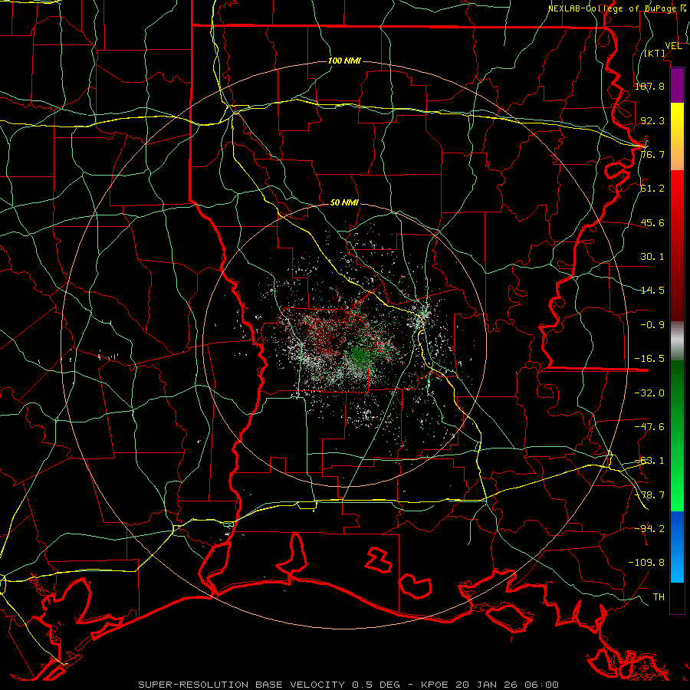This screenshot has height=690, width=690.
Task: Click the 50 NMI range ring label
Action: click(x=344, y=203)
